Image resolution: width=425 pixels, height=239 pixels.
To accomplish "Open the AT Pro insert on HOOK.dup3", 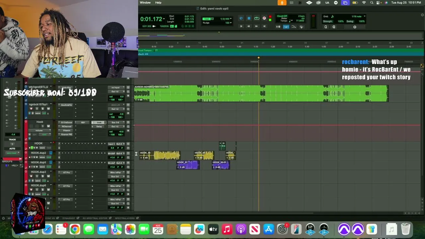I will click(x=66, y=173).
